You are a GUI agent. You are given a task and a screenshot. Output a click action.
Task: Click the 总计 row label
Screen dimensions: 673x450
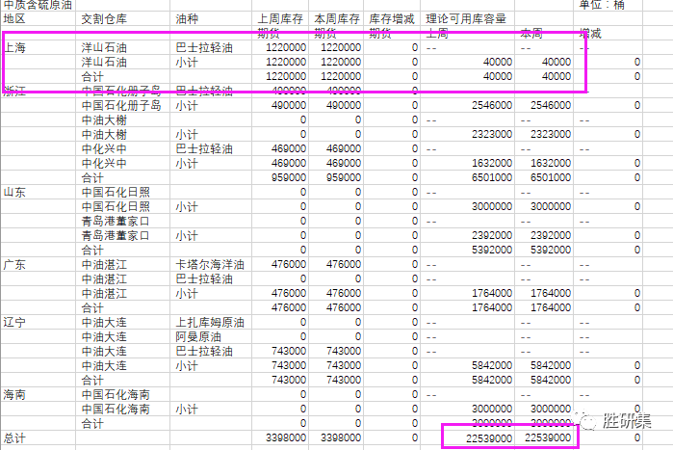click(14, 438)
